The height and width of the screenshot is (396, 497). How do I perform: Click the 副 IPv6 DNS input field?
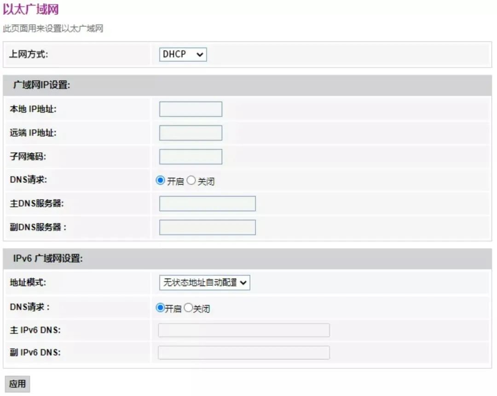click(244, 353)
